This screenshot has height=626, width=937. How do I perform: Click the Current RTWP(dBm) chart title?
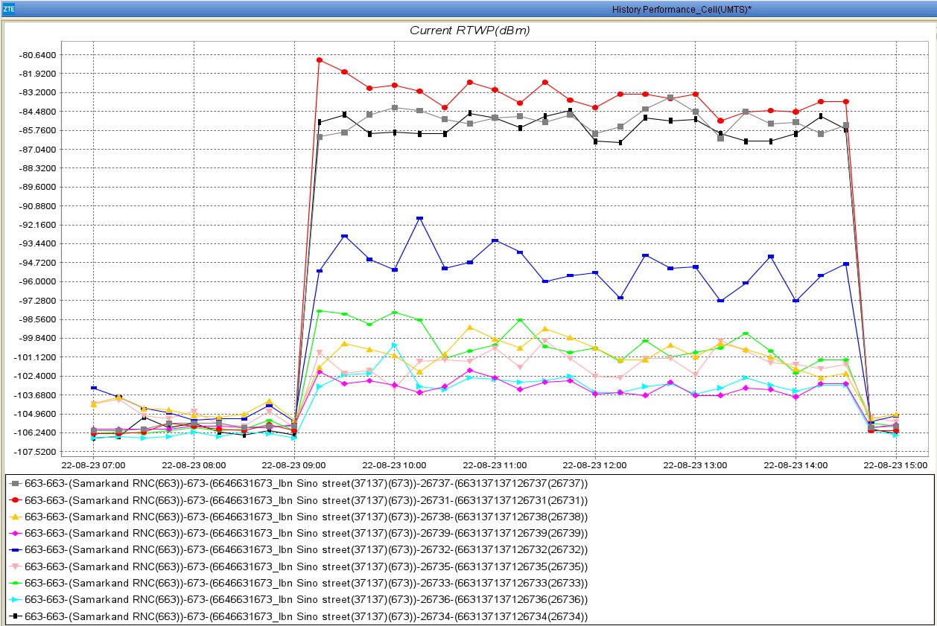point(470,31)
